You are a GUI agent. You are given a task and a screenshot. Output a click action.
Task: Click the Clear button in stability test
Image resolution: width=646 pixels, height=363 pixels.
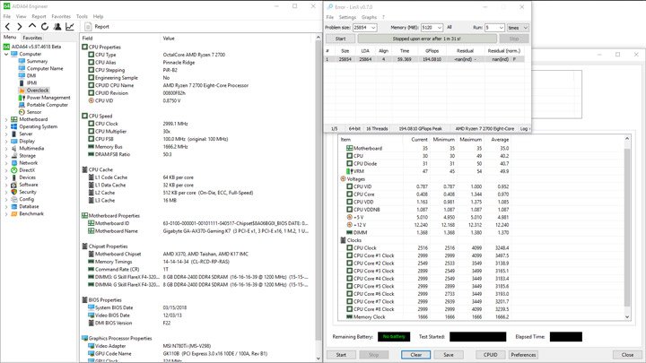pyautogui.click(x=415, y=355)
